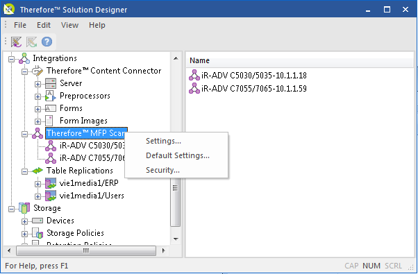Click the Preprocessors label in tree
Screen dimensions: 418x274
(85, 96)
